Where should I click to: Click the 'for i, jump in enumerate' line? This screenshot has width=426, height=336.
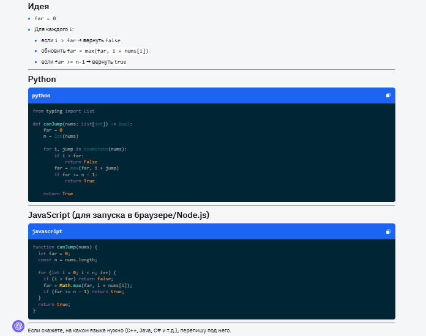click(x=84, y=149)
